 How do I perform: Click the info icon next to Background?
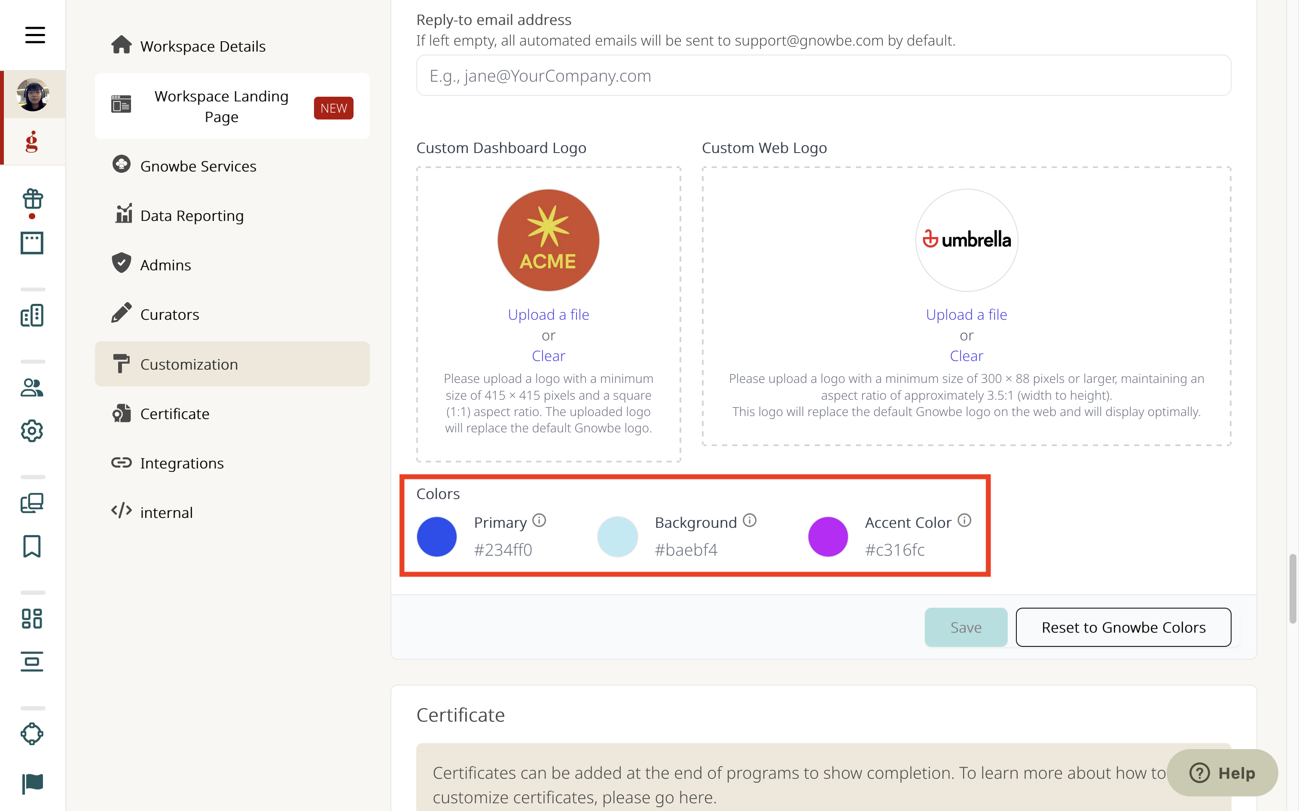(x=750, y=520)
